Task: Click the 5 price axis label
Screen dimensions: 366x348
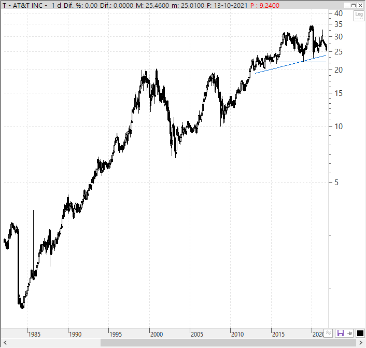Action: (x=336, y=183)
